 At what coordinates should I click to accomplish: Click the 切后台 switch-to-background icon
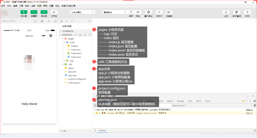point(159,12)
